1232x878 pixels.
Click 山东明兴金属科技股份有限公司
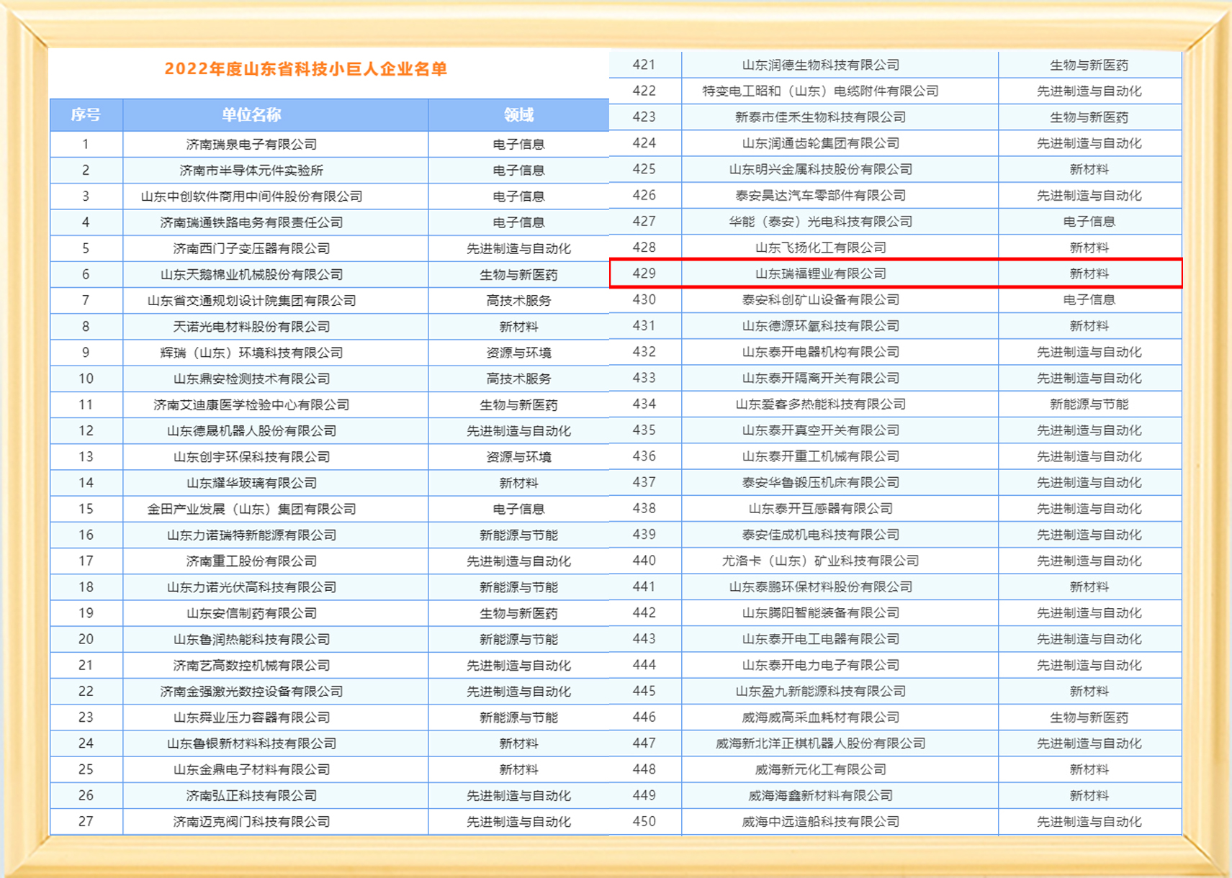(820, 169)
